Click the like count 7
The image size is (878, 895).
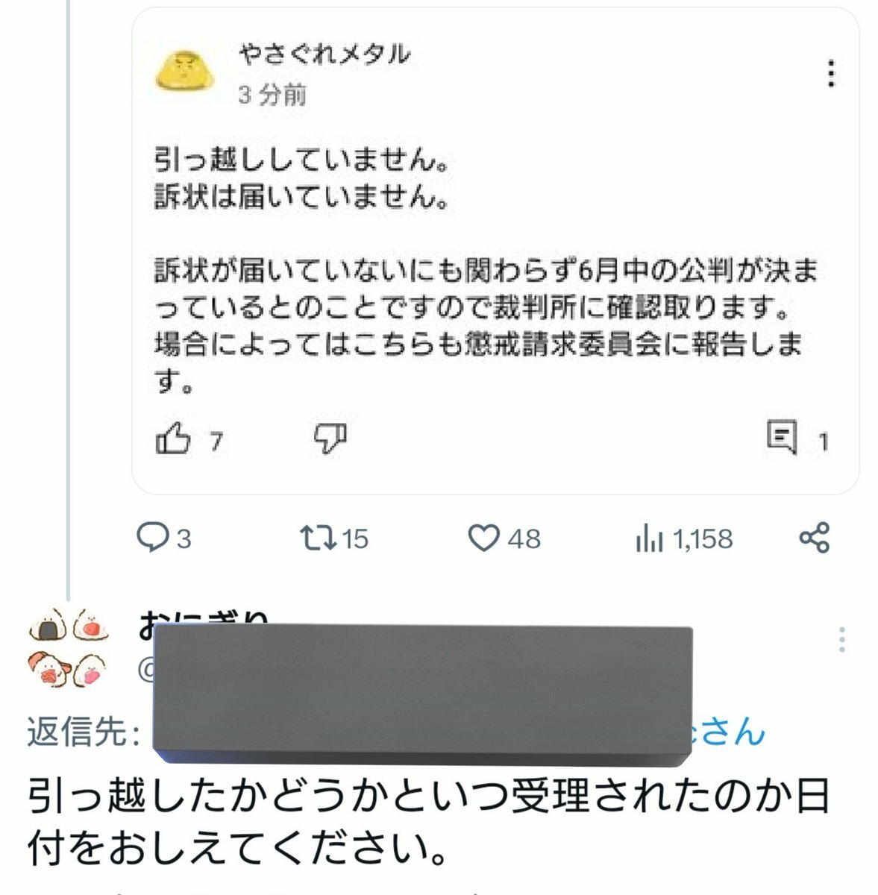[x=216, y=442]
